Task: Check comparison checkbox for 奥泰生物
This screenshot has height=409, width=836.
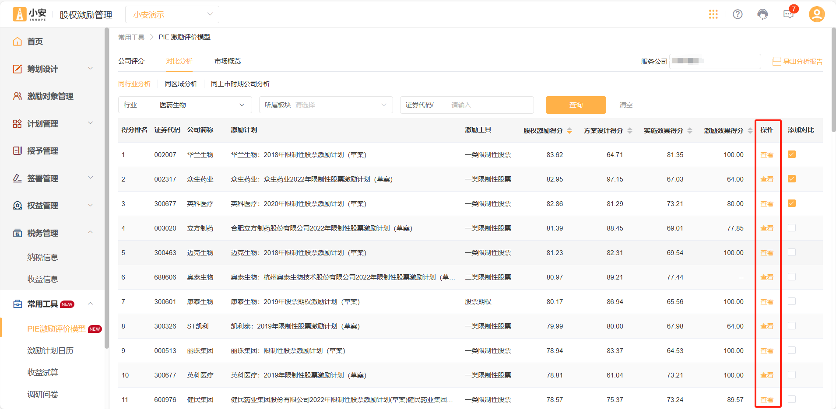Action: tap(792, 277)
